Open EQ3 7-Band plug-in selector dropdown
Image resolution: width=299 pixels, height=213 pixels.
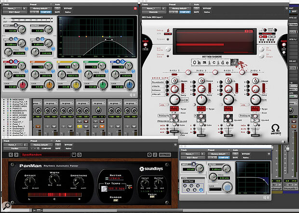(x=15, y=12)
